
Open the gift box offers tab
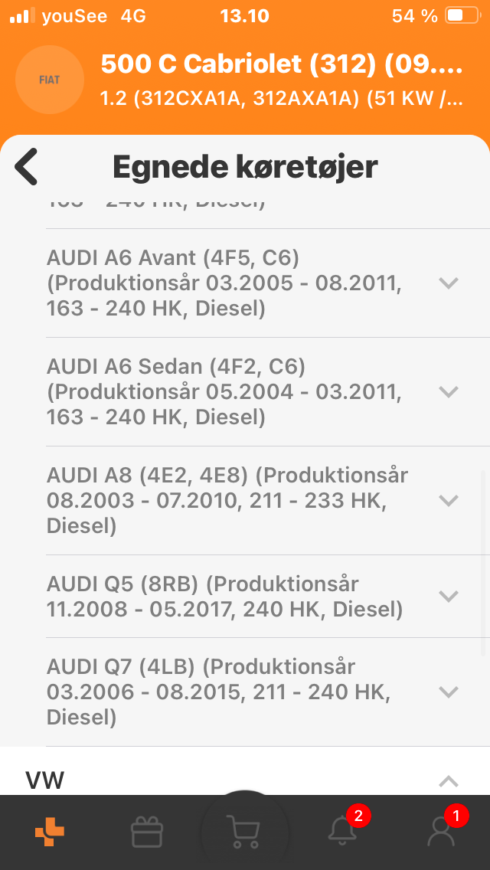[x=147, y=832]
